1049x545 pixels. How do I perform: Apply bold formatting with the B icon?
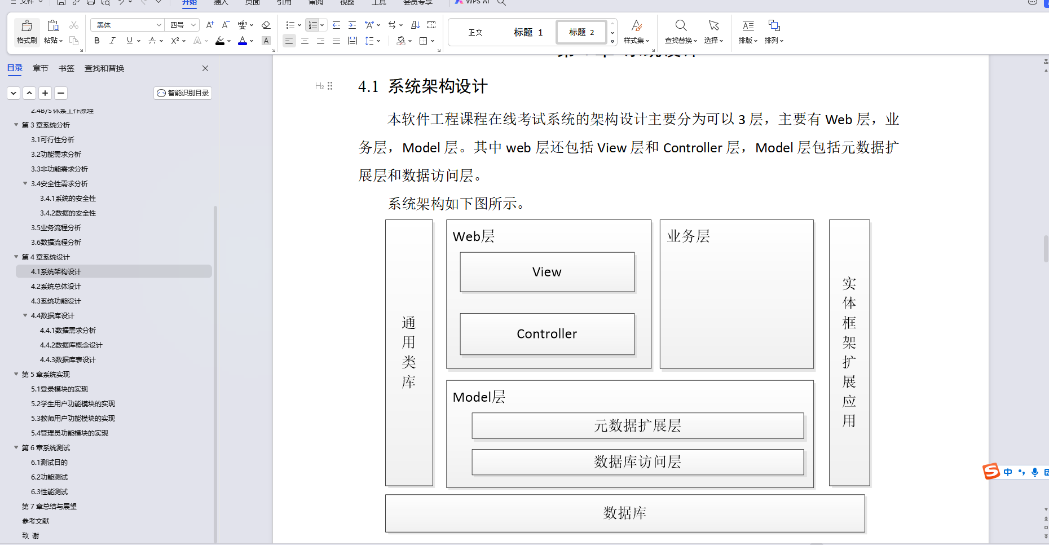click(96, 41)
